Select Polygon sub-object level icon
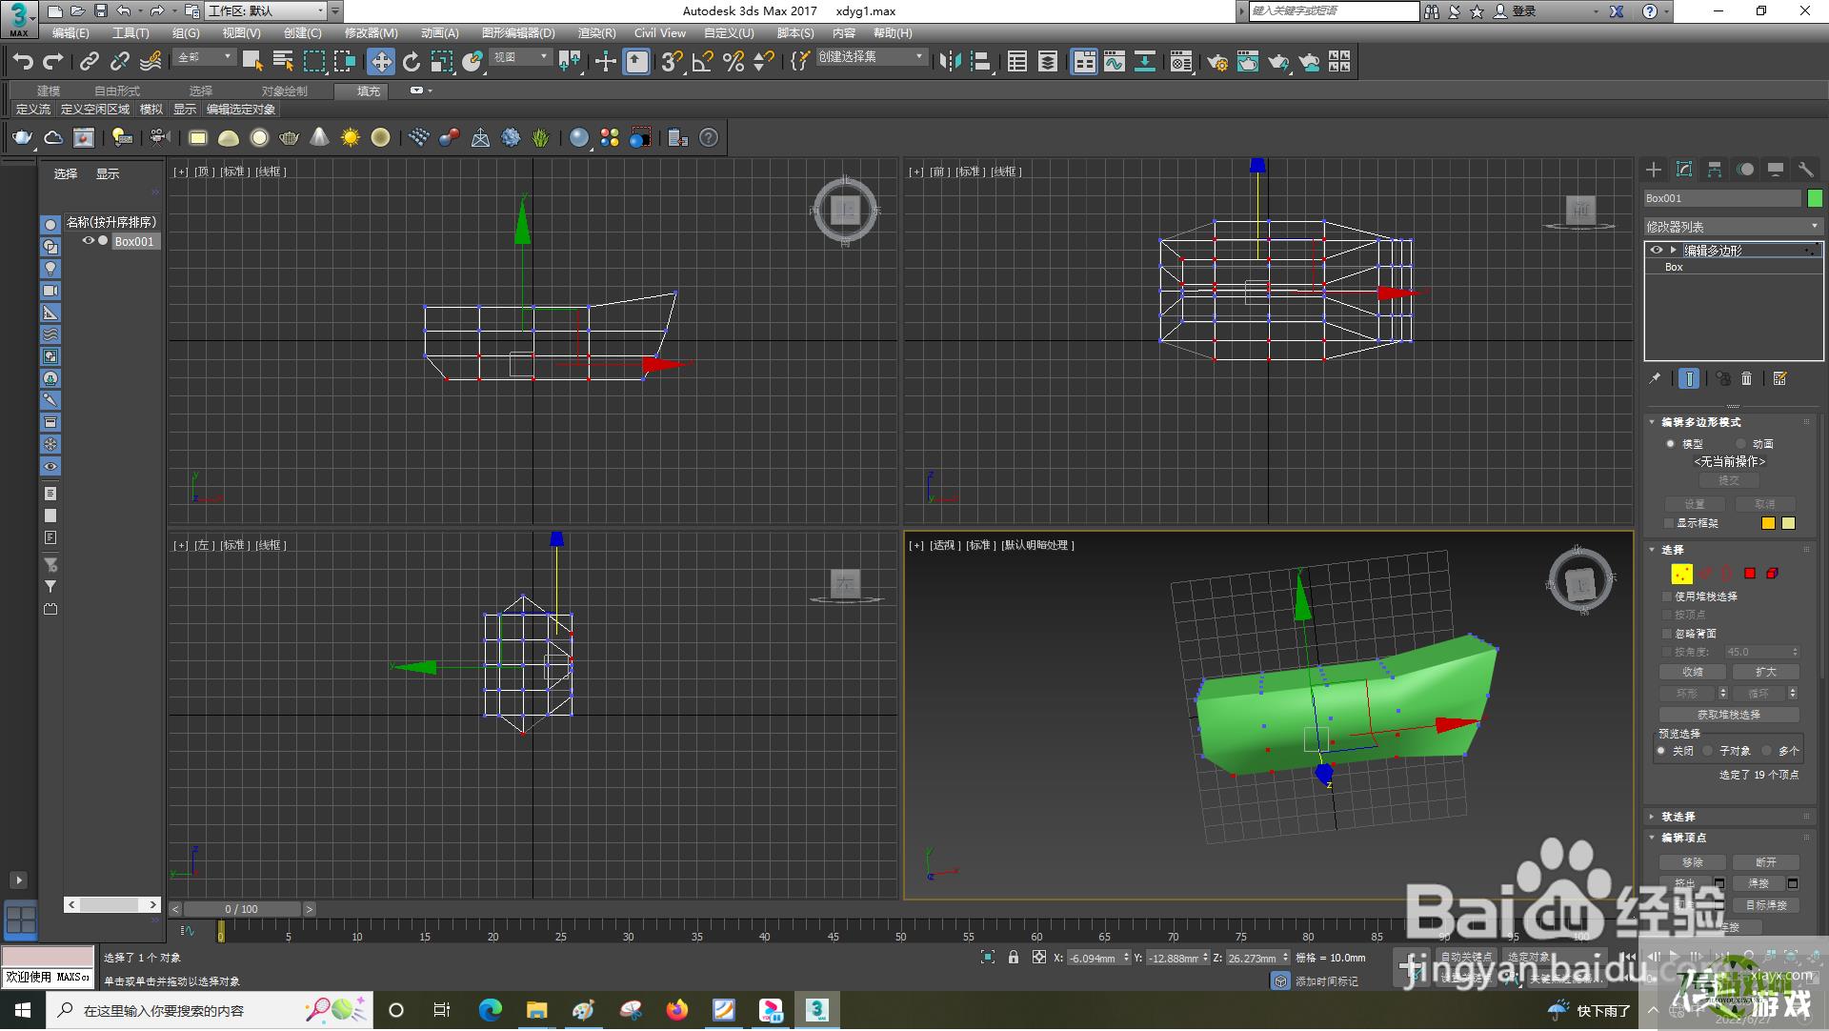Viewport: 1829px width, 1031px height. tap(1750, 574)
